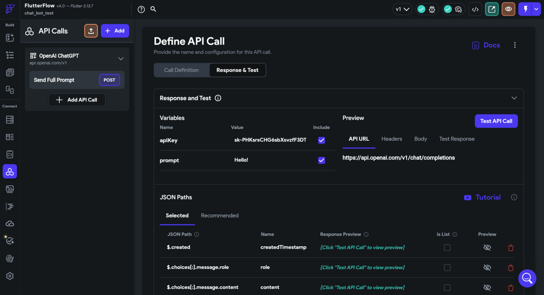Click the apiKey value field
This screenshot has width=544, height=295.
270,140
